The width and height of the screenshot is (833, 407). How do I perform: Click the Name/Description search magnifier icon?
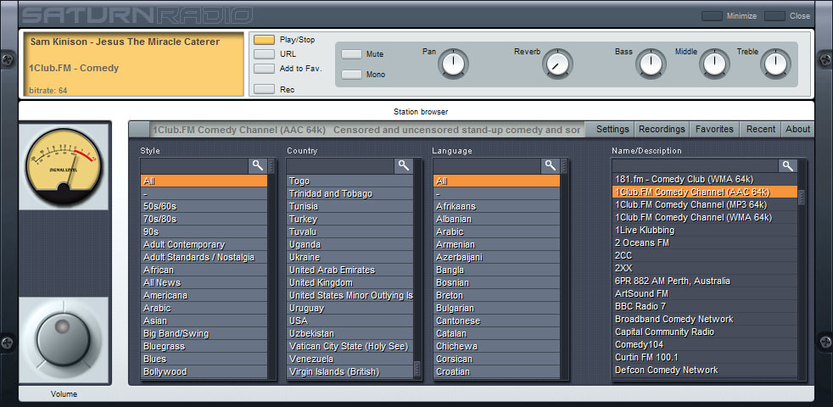pos(788,166)
